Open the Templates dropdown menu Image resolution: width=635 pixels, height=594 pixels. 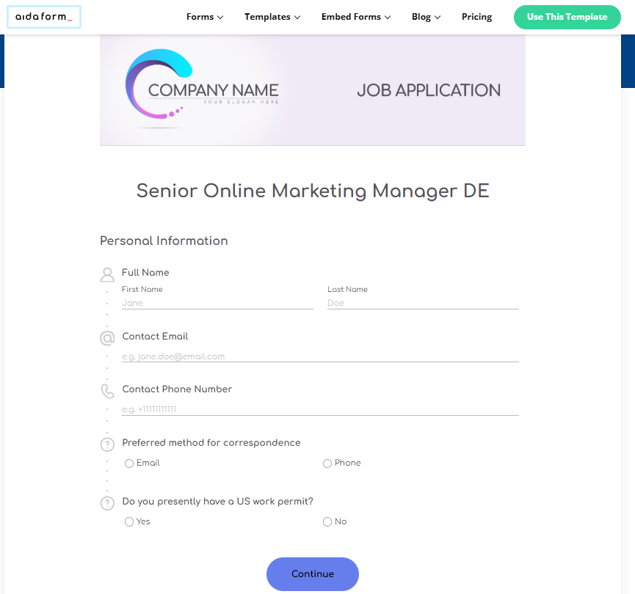tap(272, 17)
